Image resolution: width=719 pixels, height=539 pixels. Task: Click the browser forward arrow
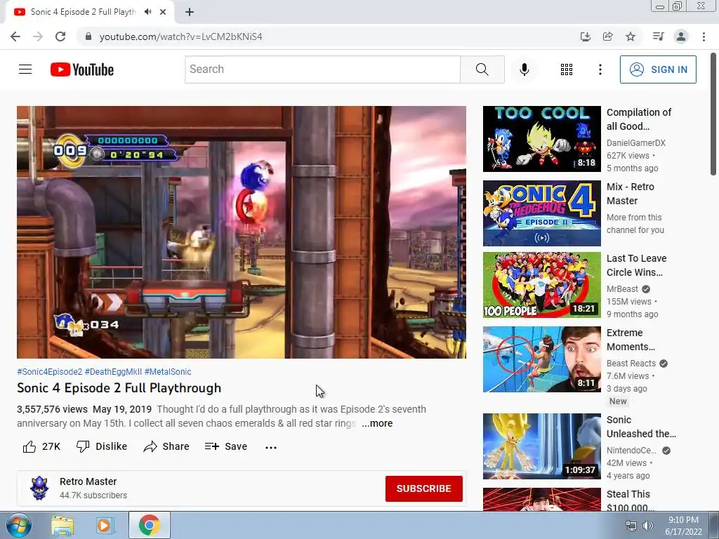38,36
